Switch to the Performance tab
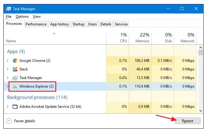The height and width of the screenshot is (132, 207). tap(36, 24)
